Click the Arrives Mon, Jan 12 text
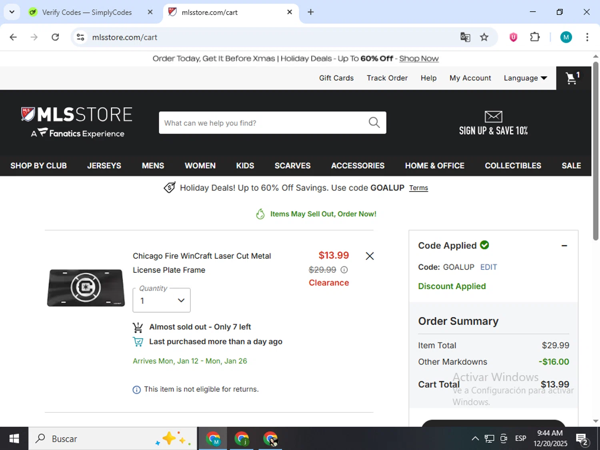 [x=190, y=361]
